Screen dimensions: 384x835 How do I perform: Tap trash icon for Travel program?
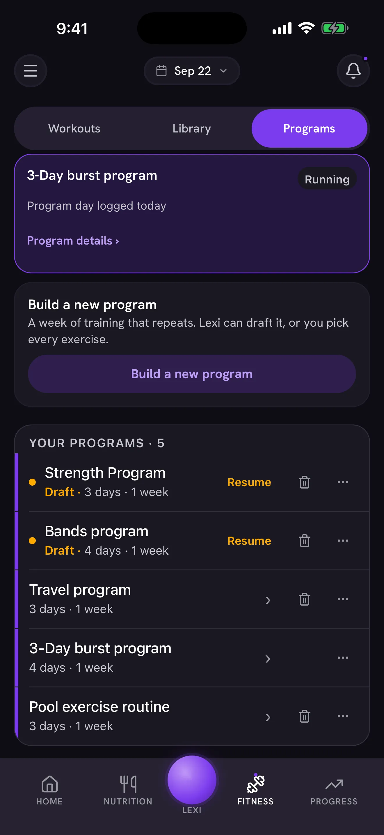304,599
